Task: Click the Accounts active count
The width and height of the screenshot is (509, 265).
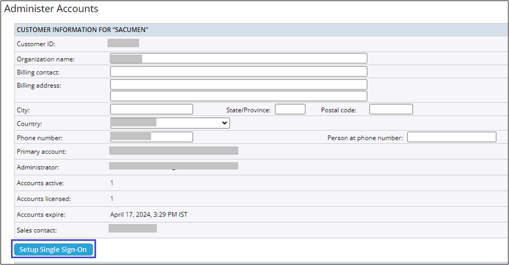Action: (112, 183)
